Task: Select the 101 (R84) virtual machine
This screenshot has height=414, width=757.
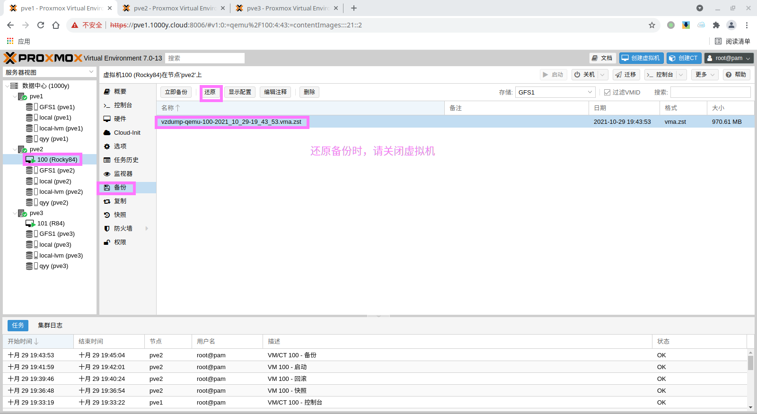Action: [x=51, y=224]
